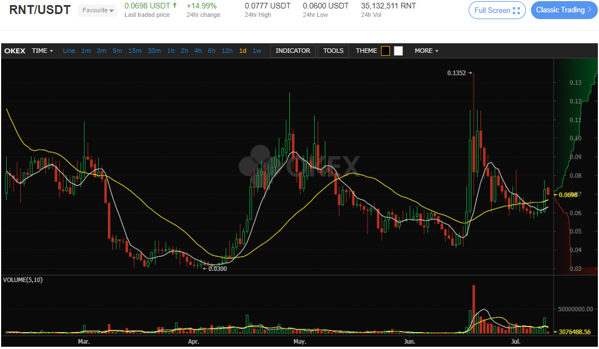The height and width of the screenshot is (349, 599).
Task: Click the Full Screen expand icon
Action: tap(516, 10)
